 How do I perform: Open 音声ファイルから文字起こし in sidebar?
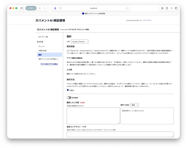point(49,59)
